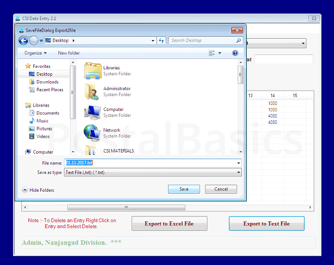
Task: Collapse the dialog with Hide Folders
Action: click(x=39, y=190)
